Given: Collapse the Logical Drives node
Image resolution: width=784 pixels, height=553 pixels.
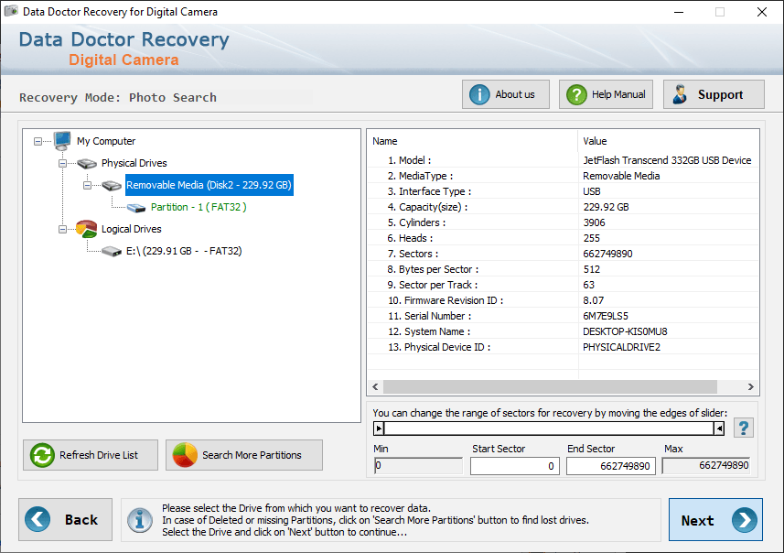Looking at the screenshot, I should click(62, 229).
